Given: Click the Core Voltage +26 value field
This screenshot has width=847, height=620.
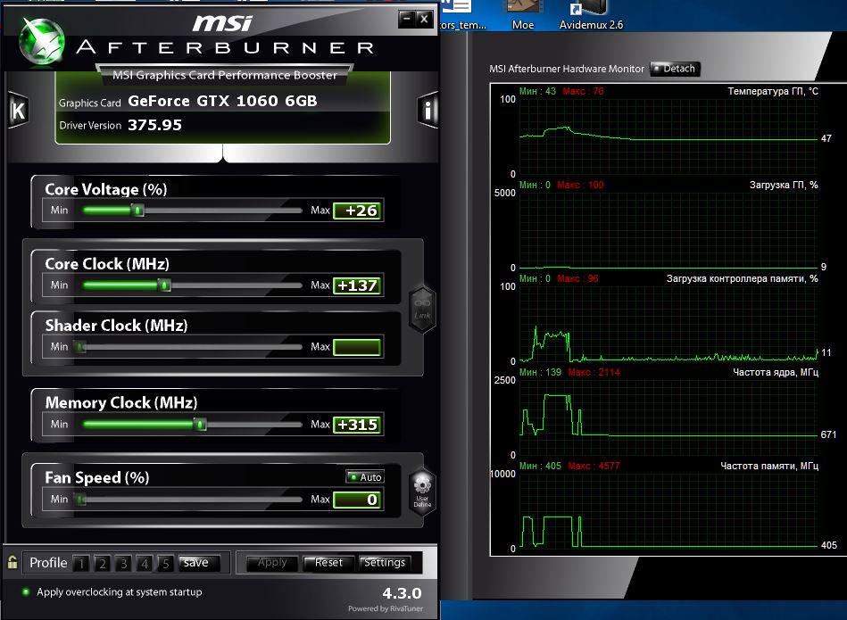Looking at the screenshot, I should click(x=358, y=211).
